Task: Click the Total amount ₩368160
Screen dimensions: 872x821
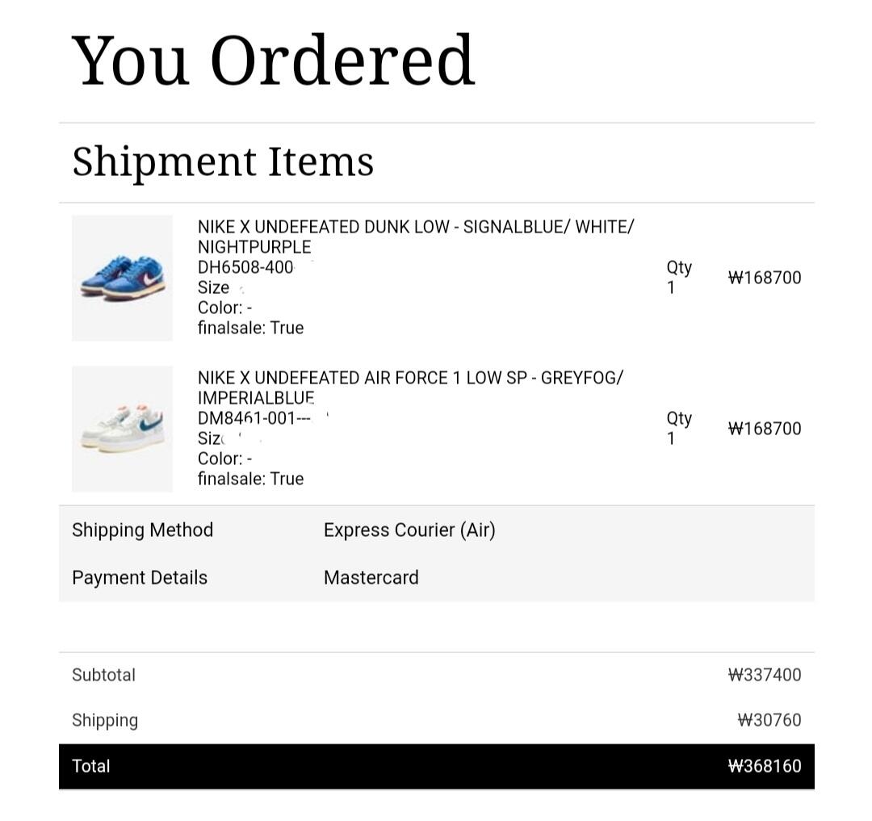Action: pyautogui.click(x=765, y=766)
